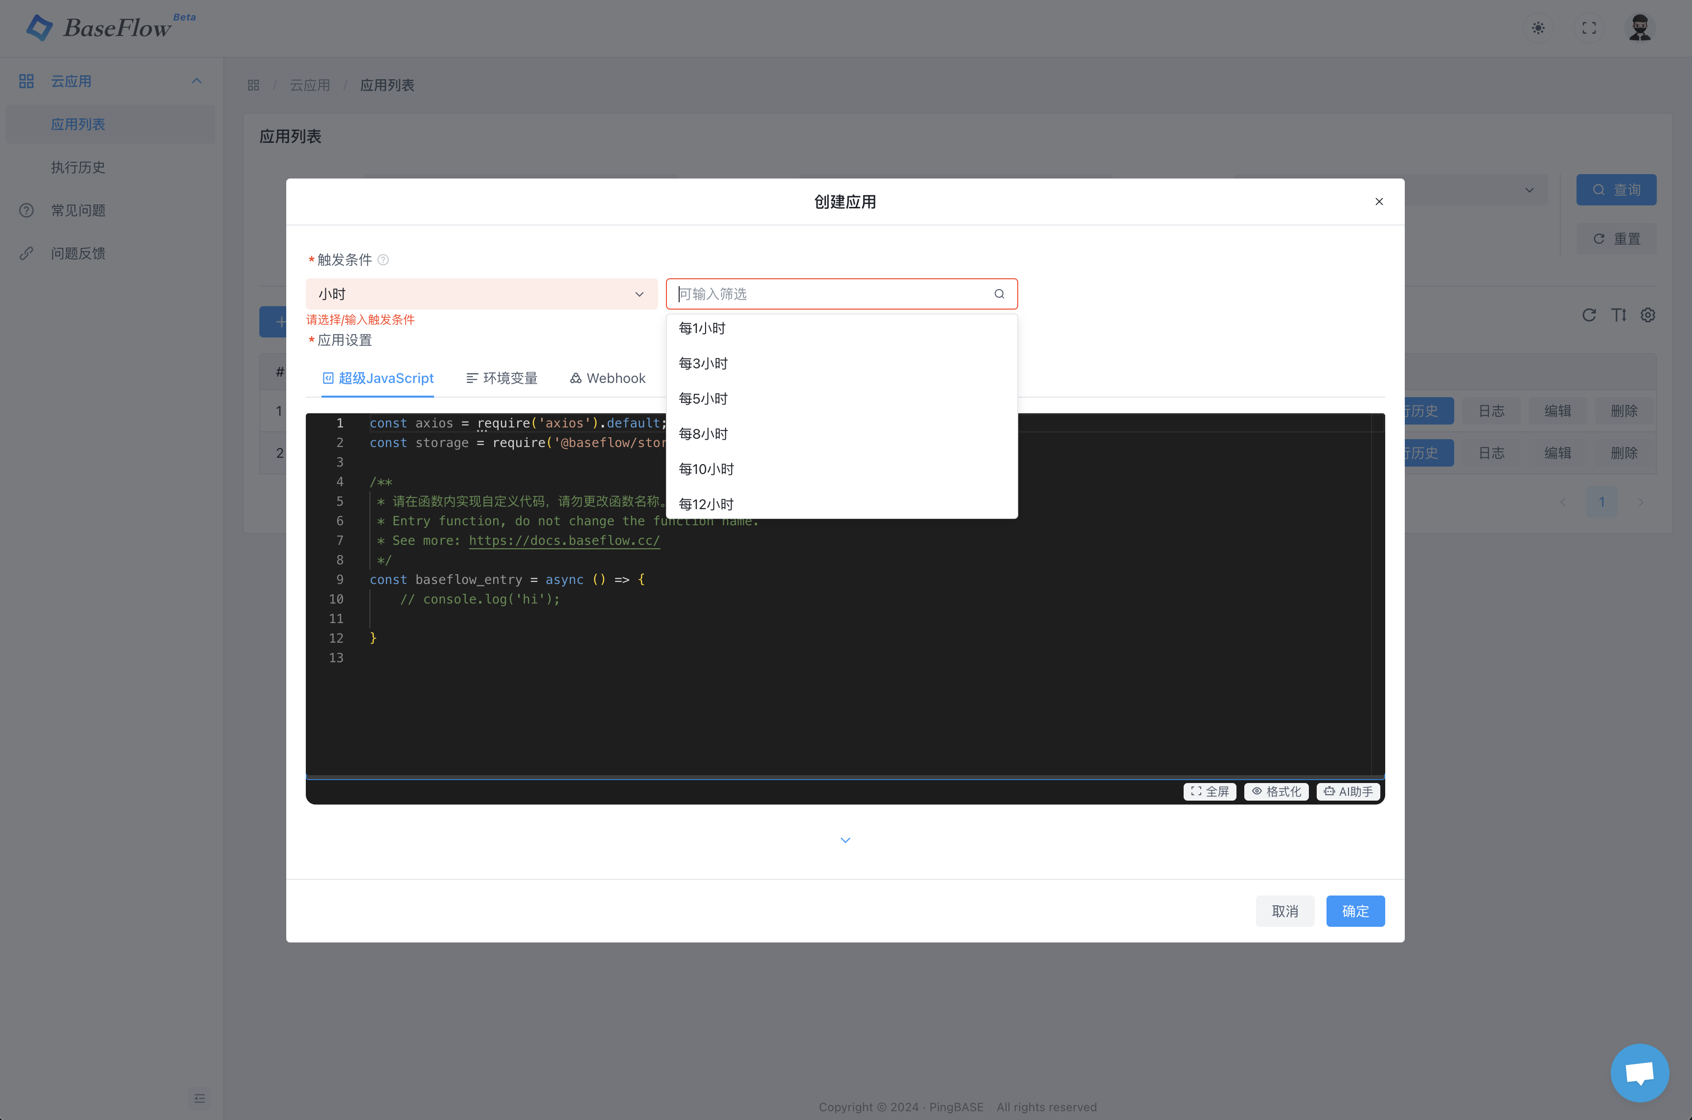This screenshot has height=1120, width=1692.
Task: Click row 2's 编辑 button
Action: (1557, 453)
